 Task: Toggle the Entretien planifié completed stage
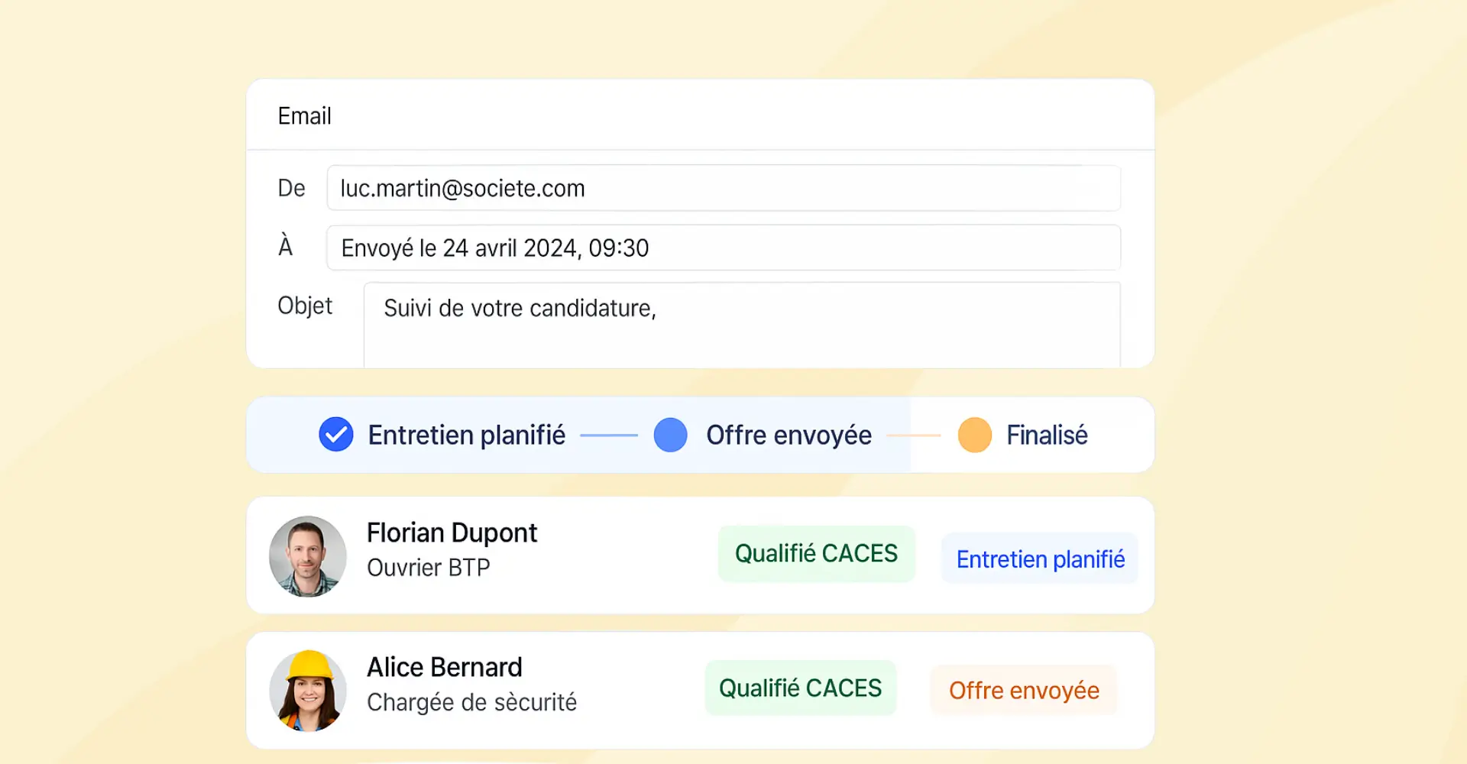click(467, 434)
